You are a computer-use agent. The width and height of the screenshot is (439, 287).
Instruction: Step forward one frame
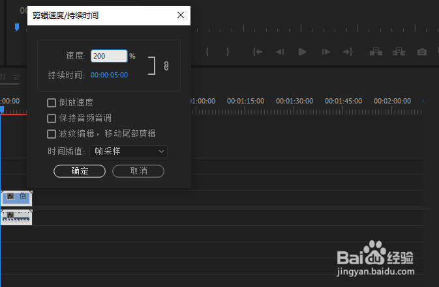click(x=325, y=51)
